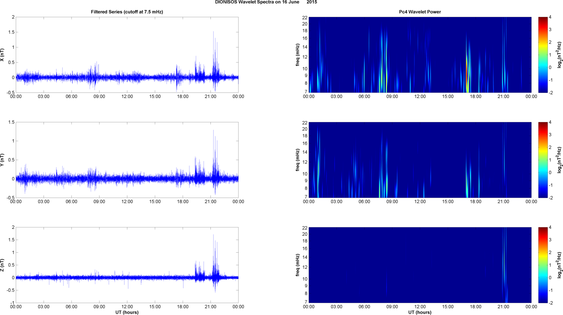The height and width of the screenshot is (315, 563).
Task: Click the colorbar beside the bottom spectrogram
Action: point(543,265)
